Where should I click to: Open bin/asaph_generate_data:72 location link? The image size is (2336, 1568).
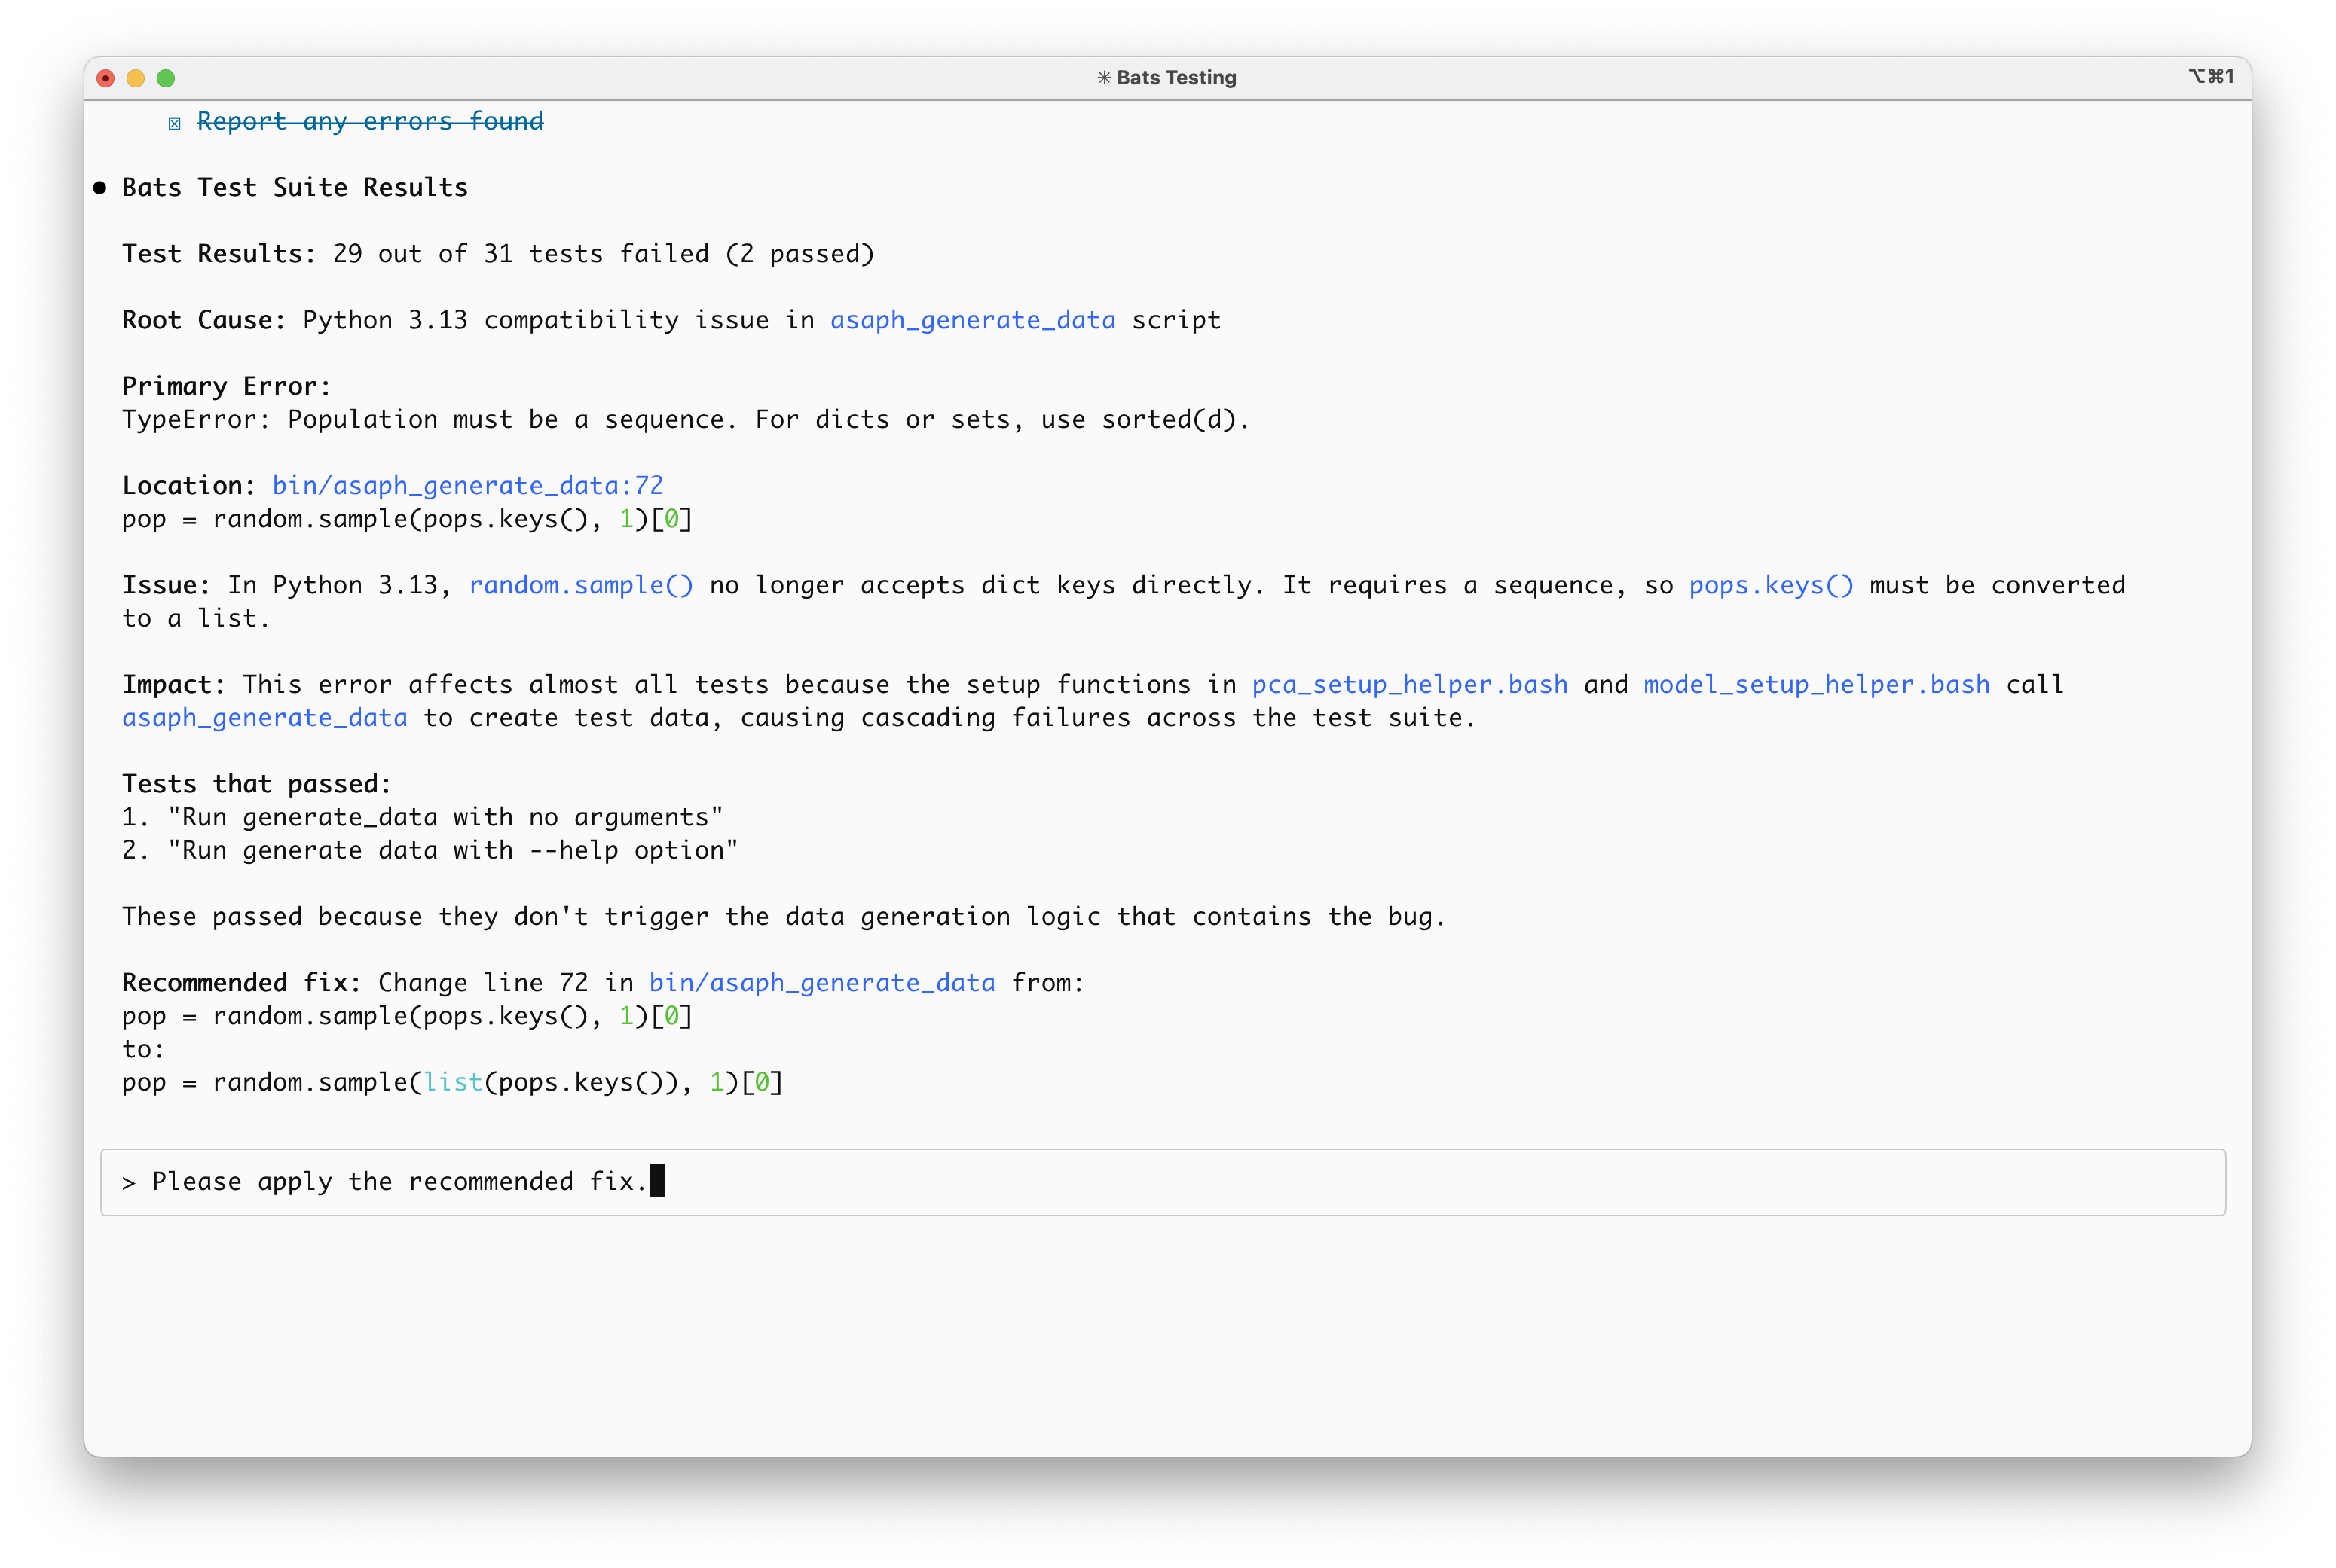[x=467, y=486]
